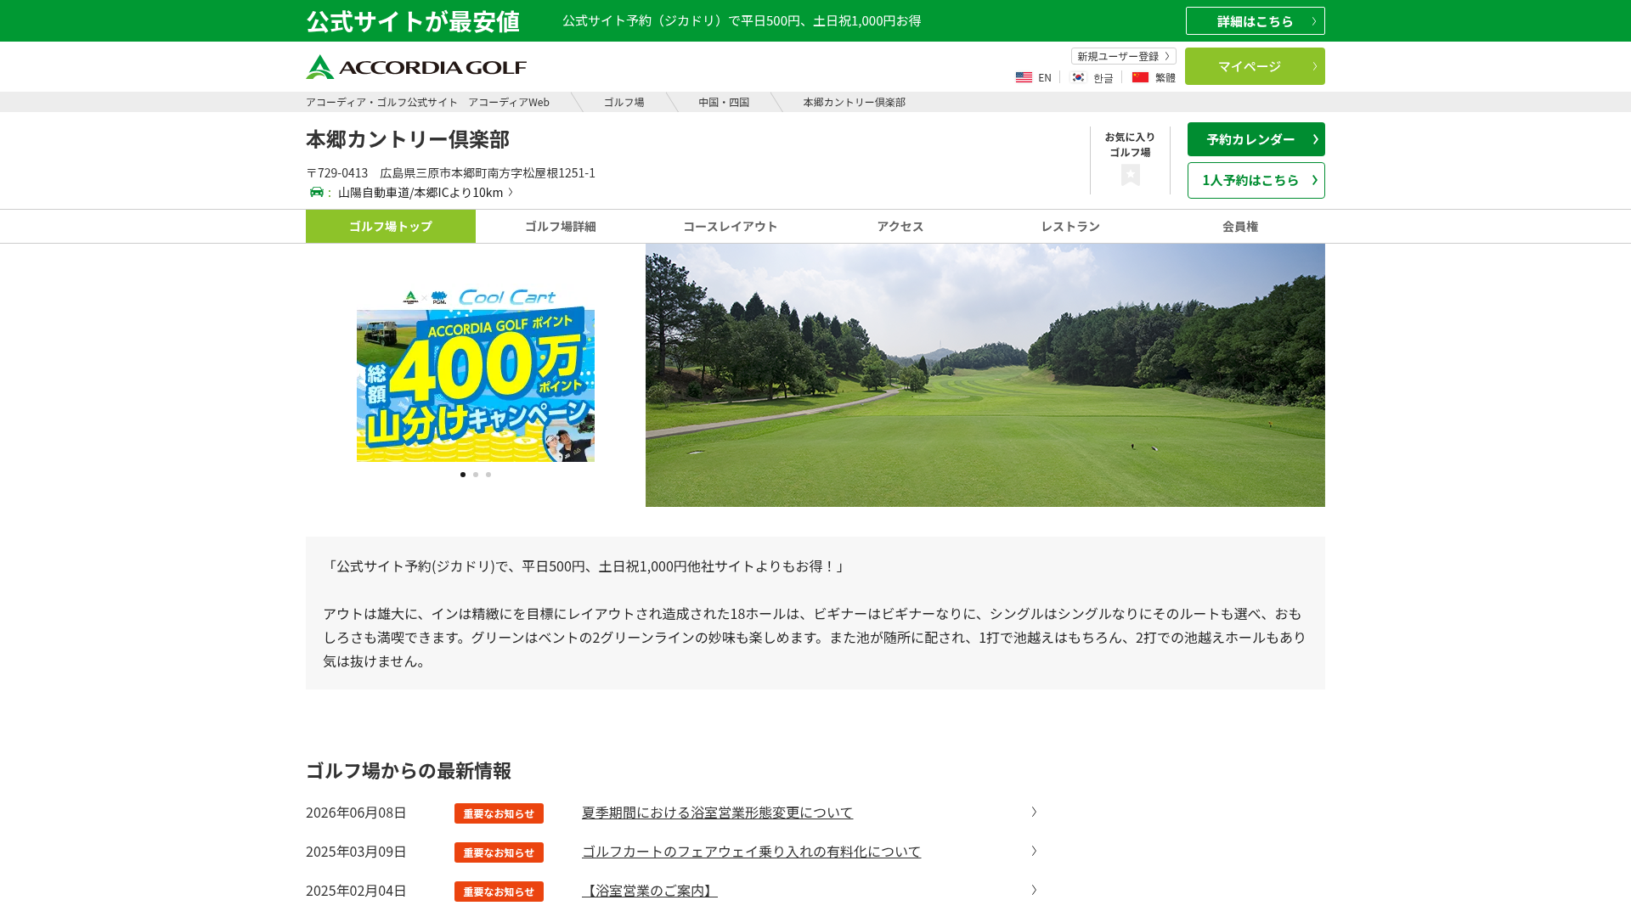Click 重要なお知らせ tag on 2025年02月04日 row

coord(499,892)
